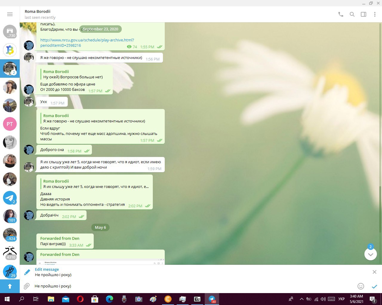
Task: Open the chat with 4310 unread badge
Action: 10,253
